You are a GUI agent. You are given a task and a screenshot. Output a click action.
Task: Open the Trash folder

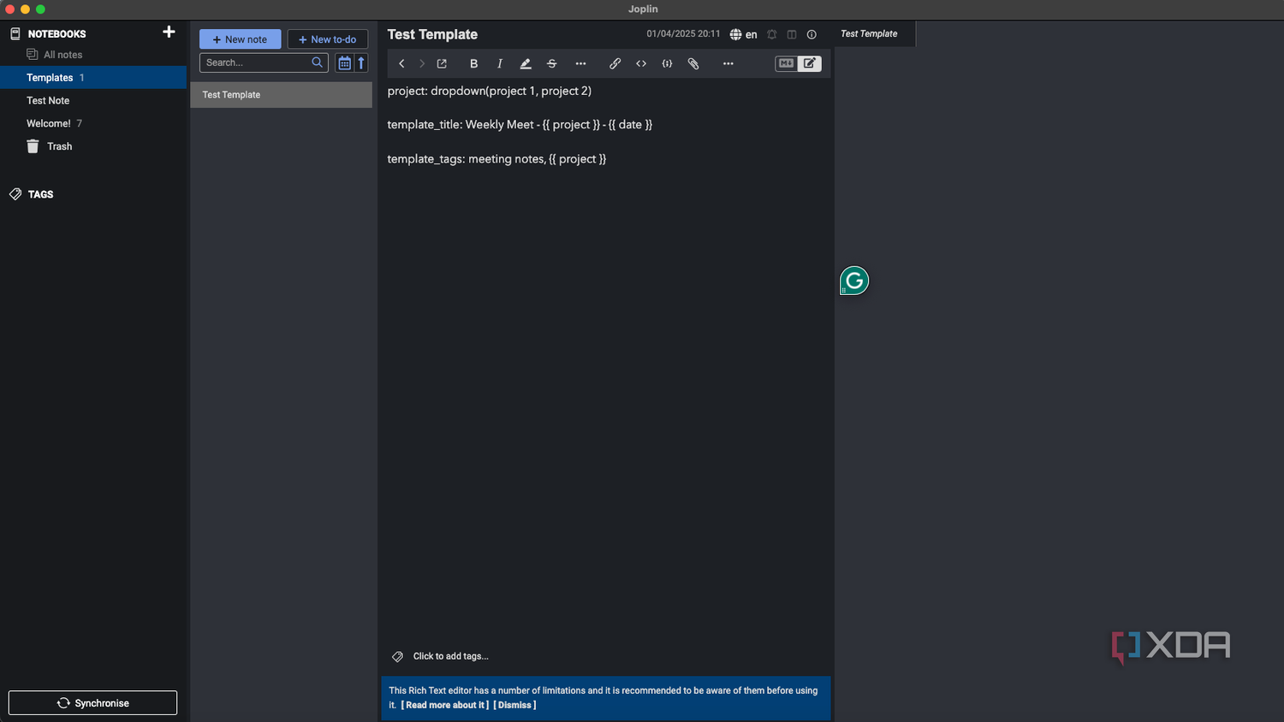click(x=93, y=146)
